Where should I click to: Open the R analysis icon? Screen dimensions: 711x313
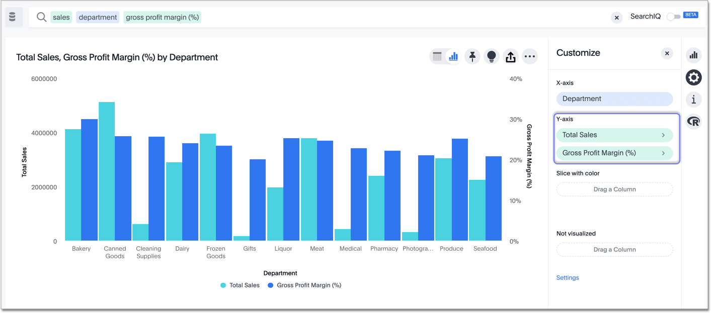[693, 122]
